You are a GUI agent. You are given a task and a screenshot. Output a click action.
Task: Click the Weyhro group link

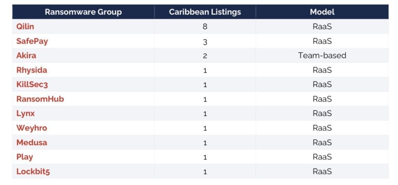31,128
